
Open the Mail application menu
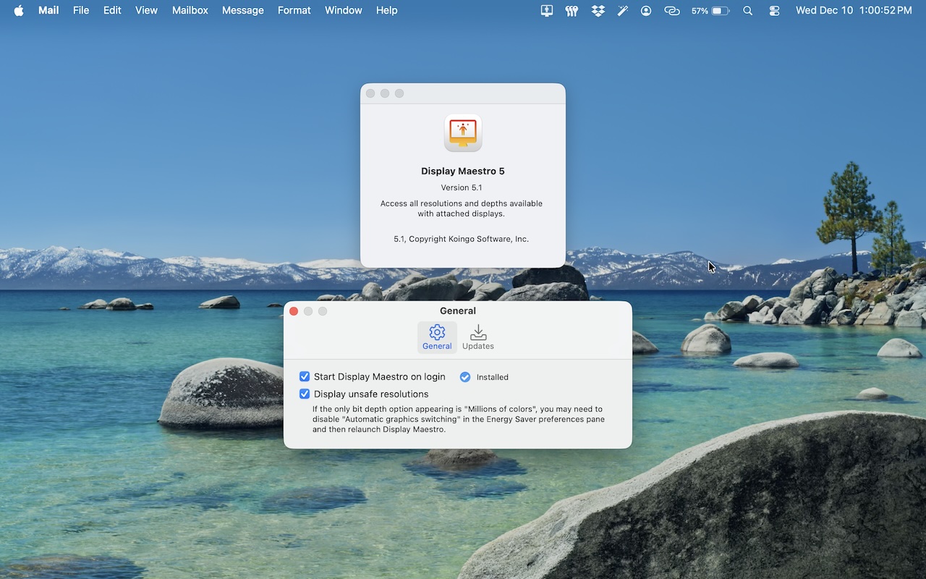pyautogui.click(x=48, y=11)
